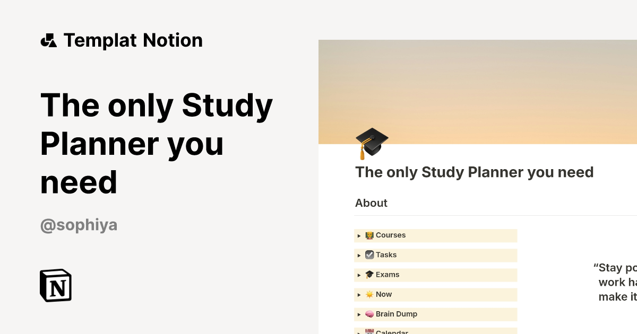Expand the Tasks toggle block

359,255
